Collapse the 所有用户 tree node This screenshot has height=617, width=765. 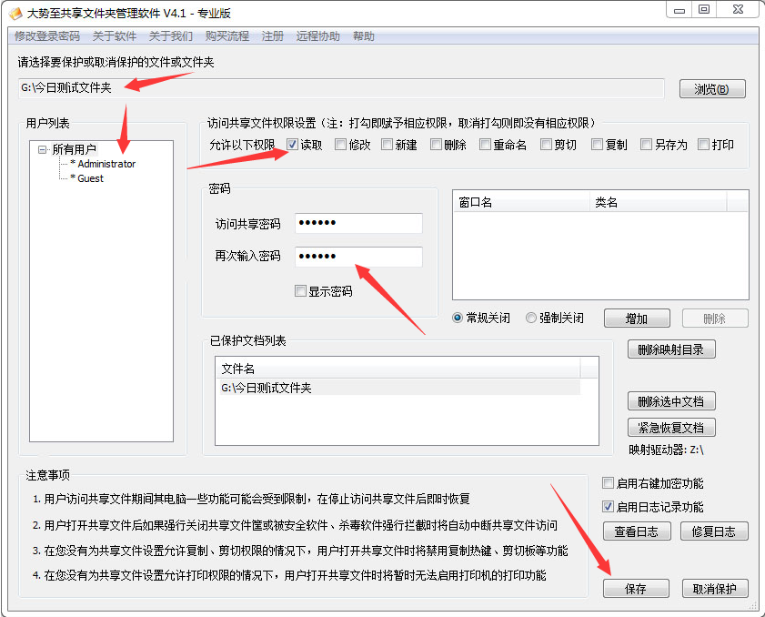pos(42,149)
